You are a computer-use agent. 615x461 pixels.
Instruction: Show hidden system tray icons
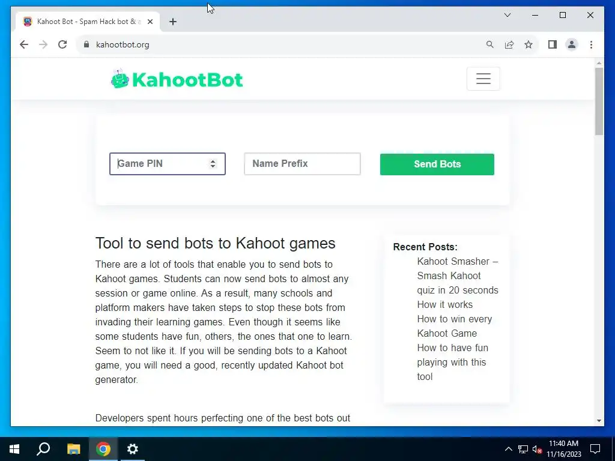point(508,449)
